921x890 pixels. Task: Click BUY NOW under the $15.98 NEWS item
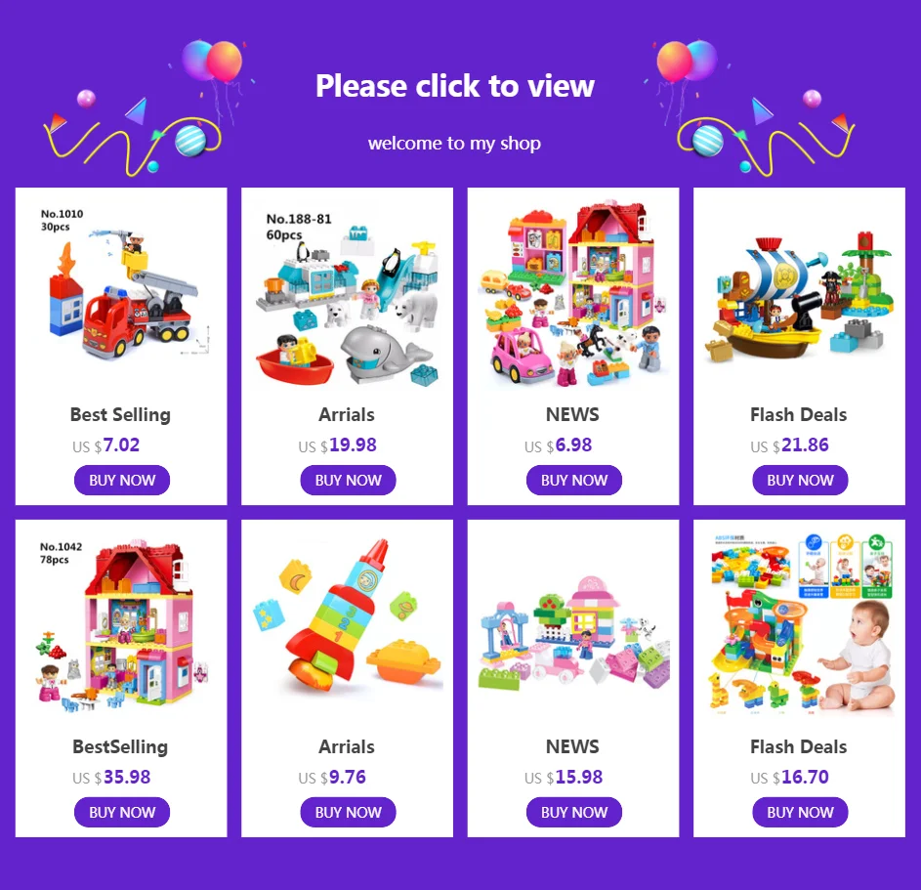click(574, 812)
